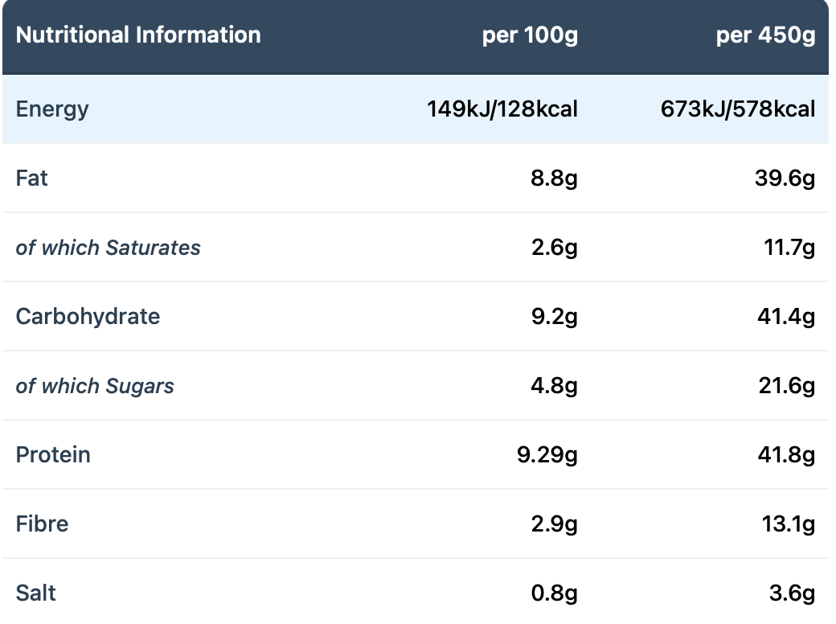Image resolution: width=836 pixels, height=624 pixels.
Task: Select the 4.8g sugars value
Action: [x=554, y=386]
